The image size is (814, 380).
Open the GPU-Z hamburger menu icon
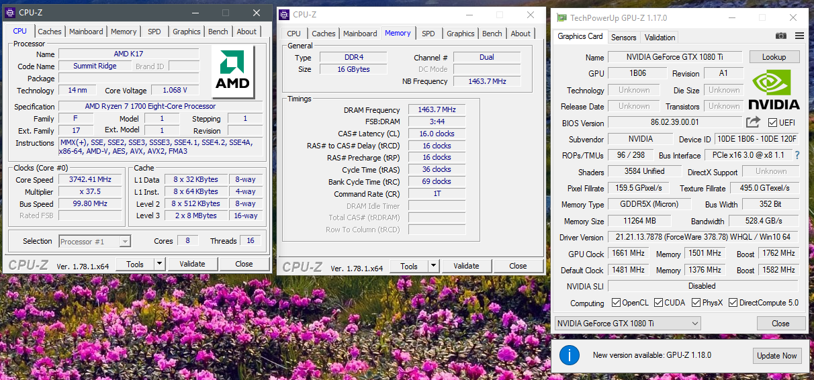[799, 36]
